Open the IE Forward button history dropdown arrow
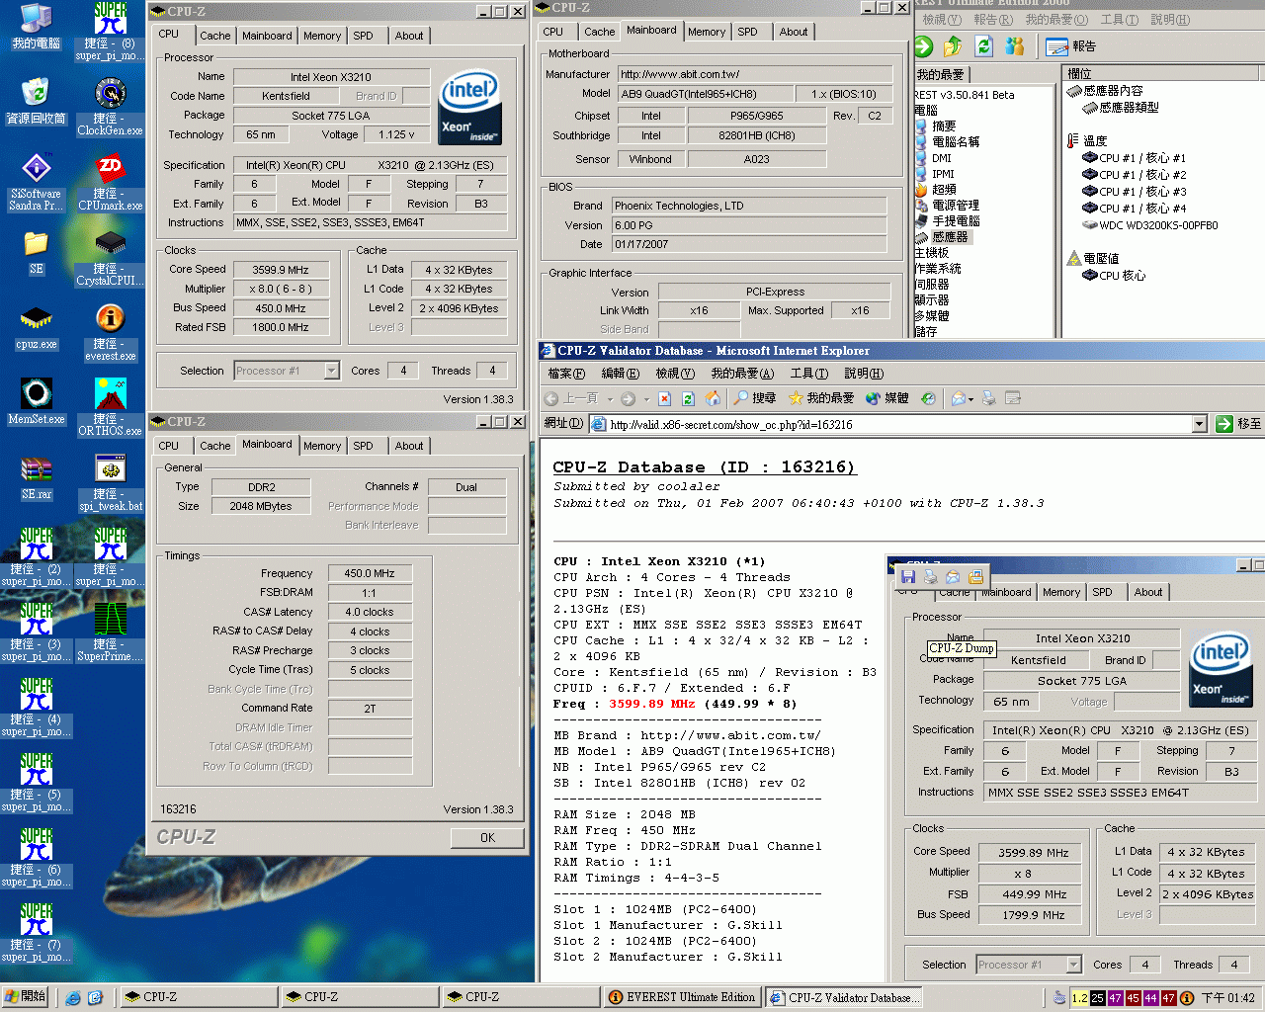Screen dimensions: 1265x1012 point(646,399)
